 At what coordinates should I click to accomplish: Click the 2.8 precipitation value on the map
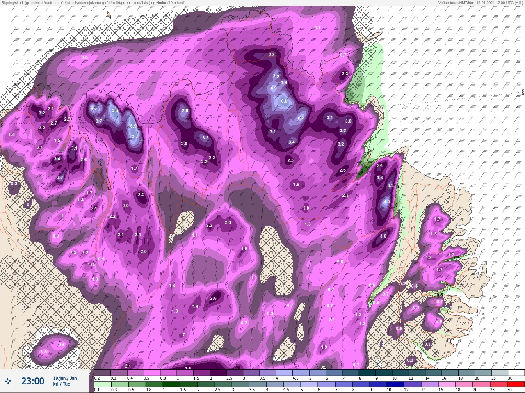[x=272, y=55]
